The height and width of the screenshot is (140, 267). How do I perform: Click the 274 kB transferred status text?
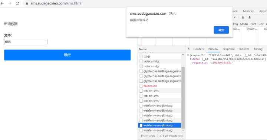(x=171, y=136)
